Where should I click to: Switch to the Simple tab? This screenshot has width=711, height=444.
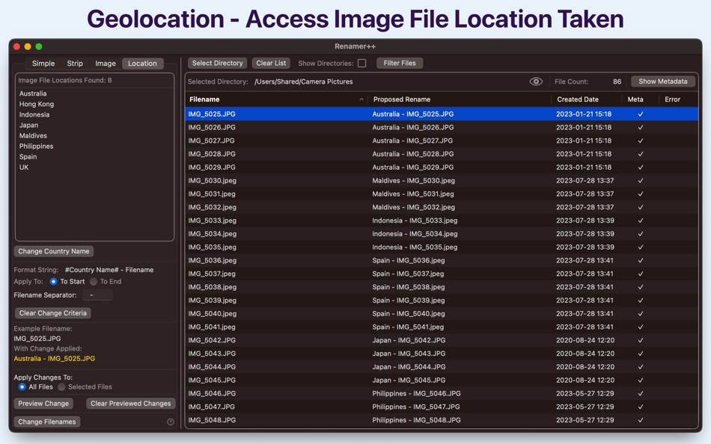pos(43,64)
